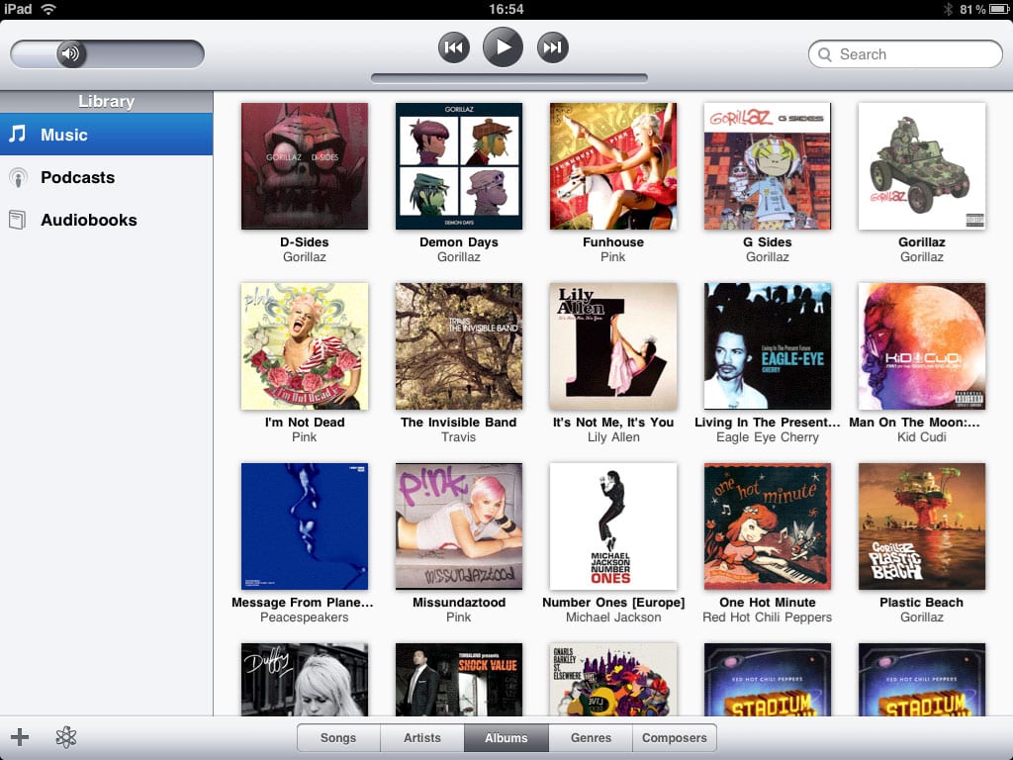Click 'Man On The Moon:...' title

(x=915, y=422)
